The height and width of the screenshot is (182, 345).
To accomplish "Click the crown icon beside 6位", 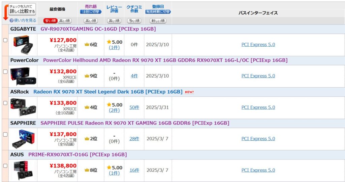I will tap(87, 45).
